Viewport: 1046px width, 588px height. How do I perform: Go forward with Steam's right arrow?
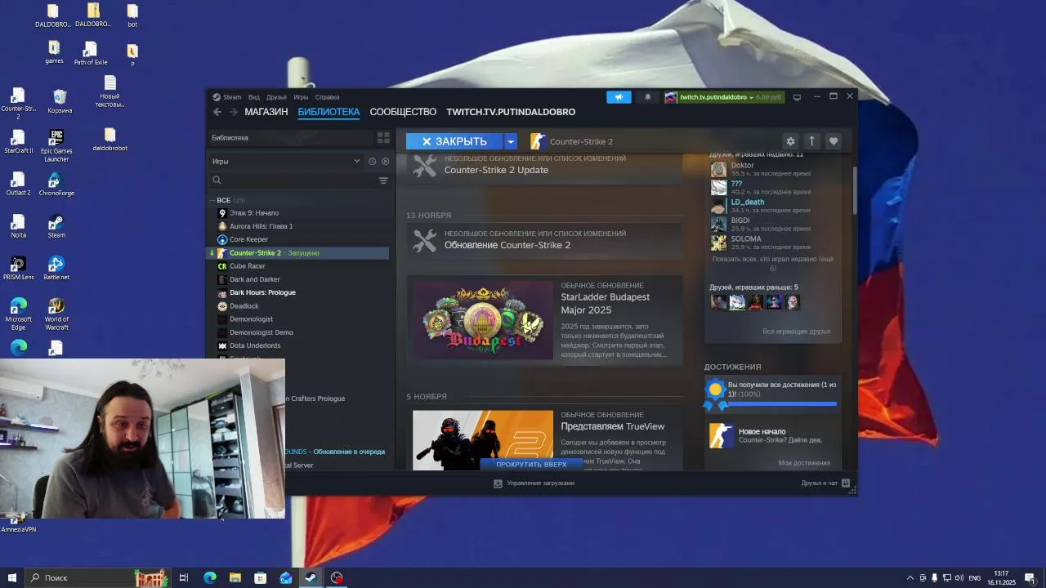233,112
